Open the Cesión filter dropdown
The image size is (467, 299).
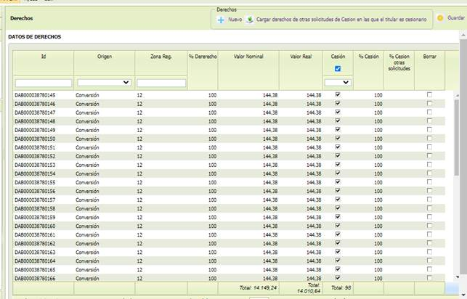[338, 83]
